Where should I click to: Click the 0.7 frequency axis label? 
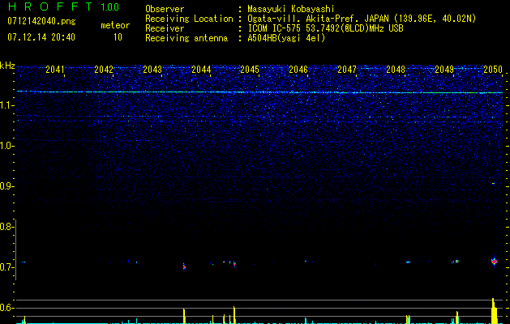6,267
